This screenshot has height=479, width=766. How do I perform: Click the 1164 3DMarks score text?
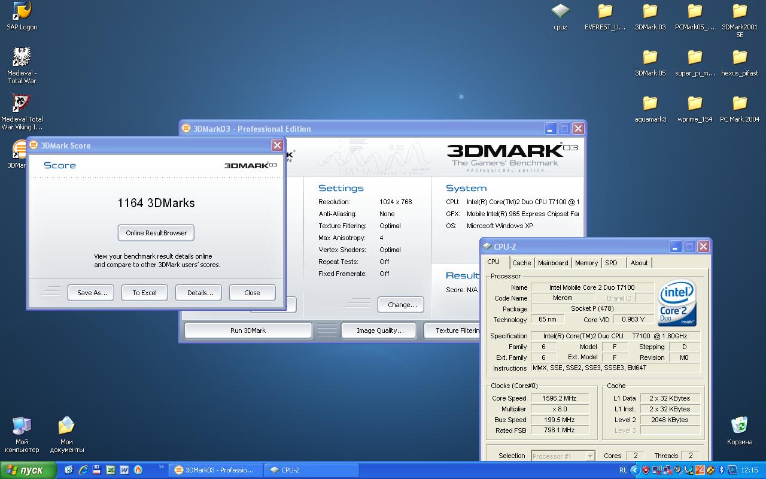(x=156, y=203)
